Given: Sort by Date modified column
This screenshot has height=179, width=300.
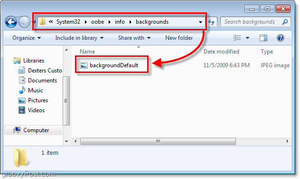Looking at the screenshot, I should click(221, 52).
